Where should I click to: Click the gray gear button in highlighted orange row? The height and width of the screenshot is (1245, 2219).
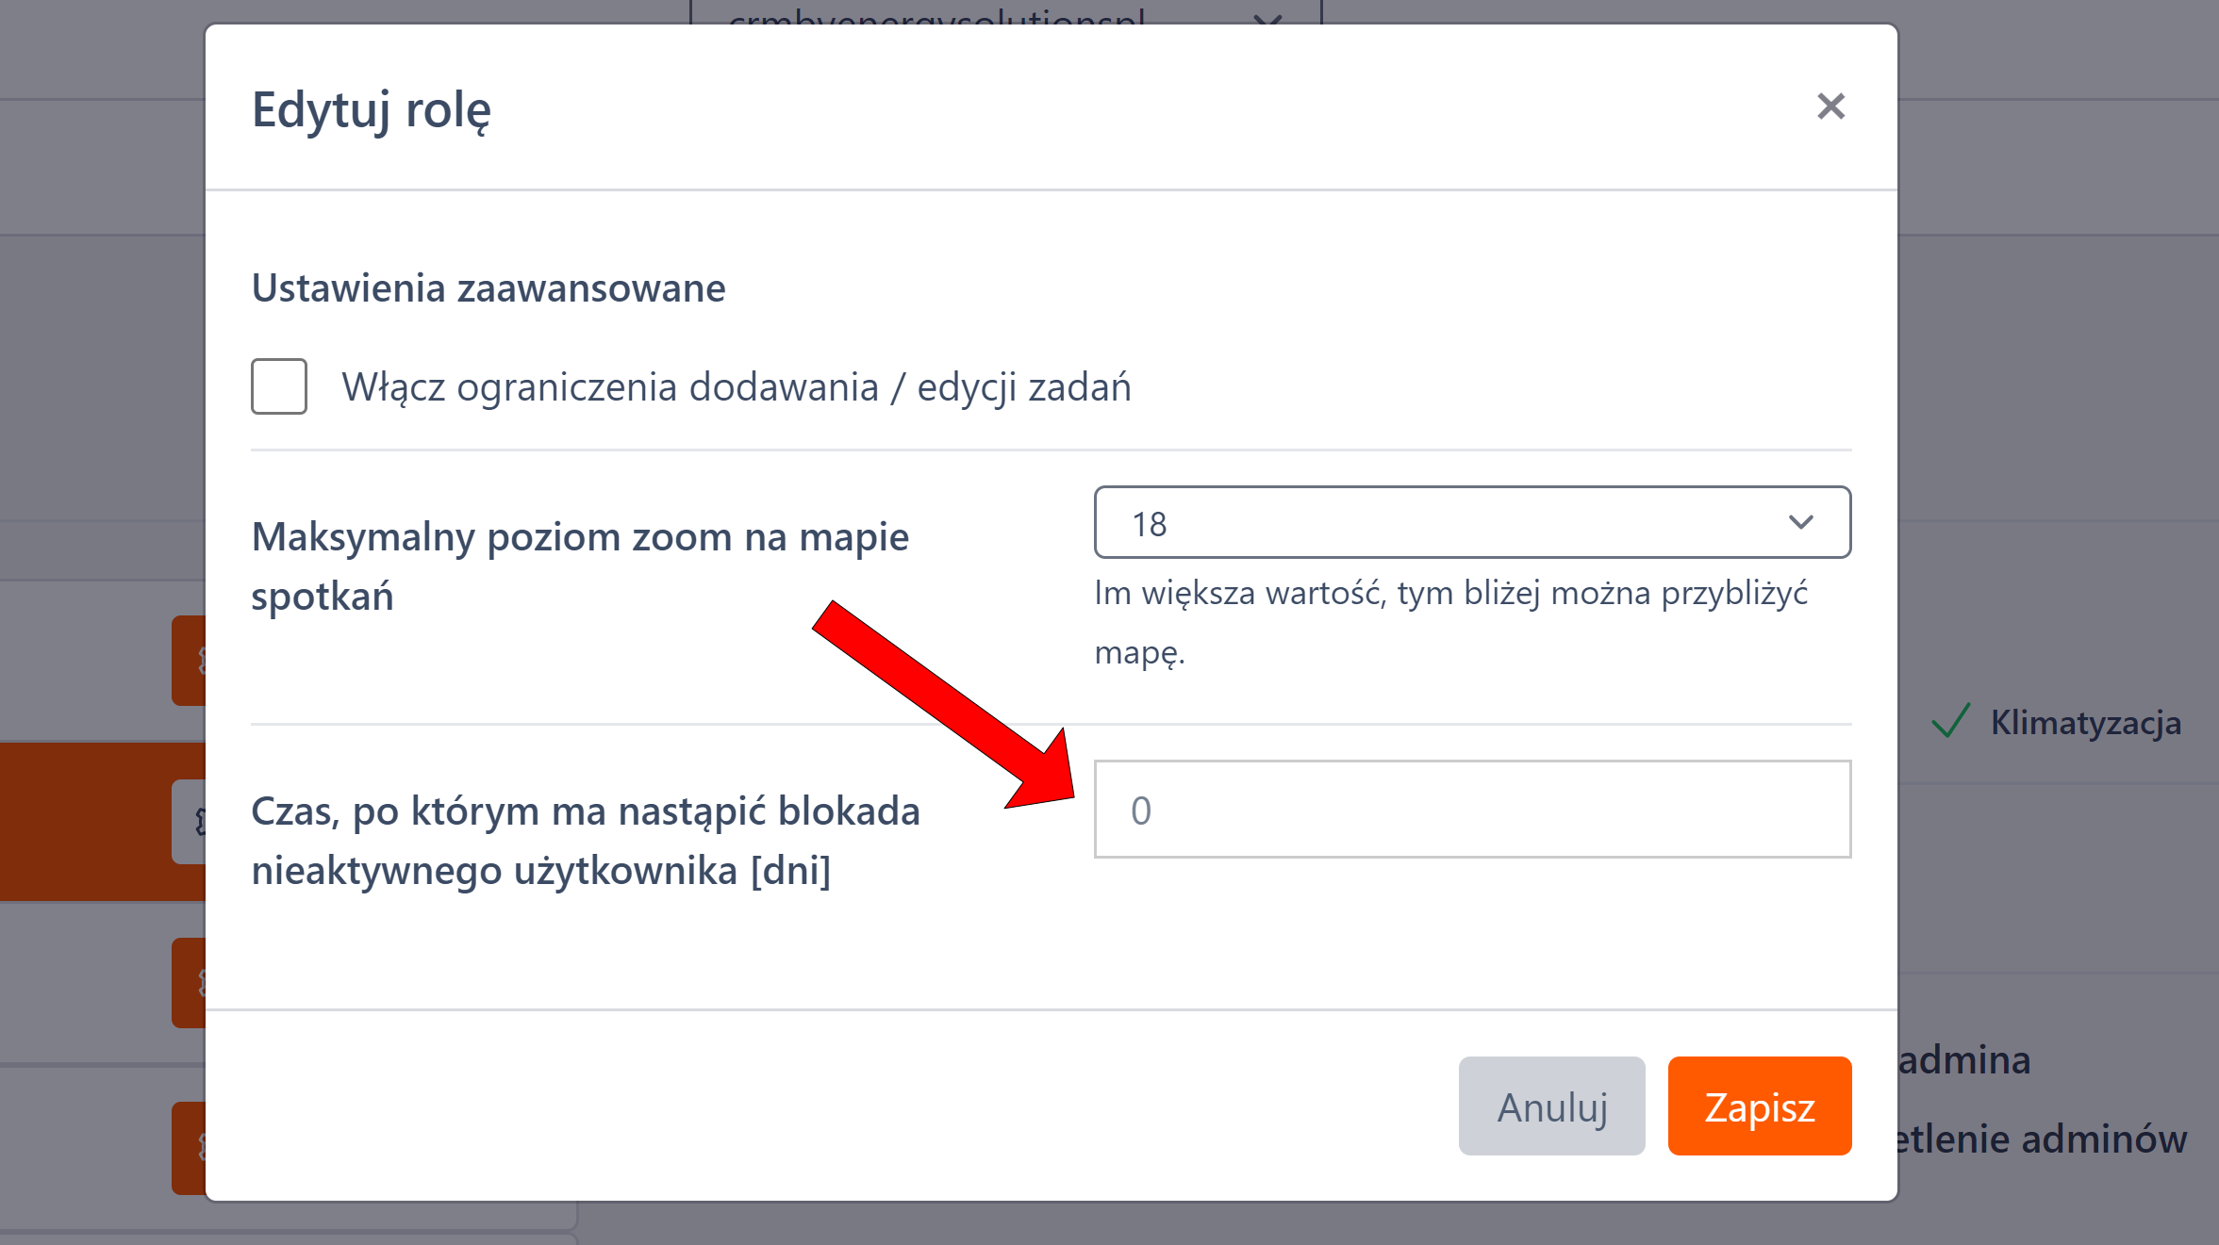190,822
